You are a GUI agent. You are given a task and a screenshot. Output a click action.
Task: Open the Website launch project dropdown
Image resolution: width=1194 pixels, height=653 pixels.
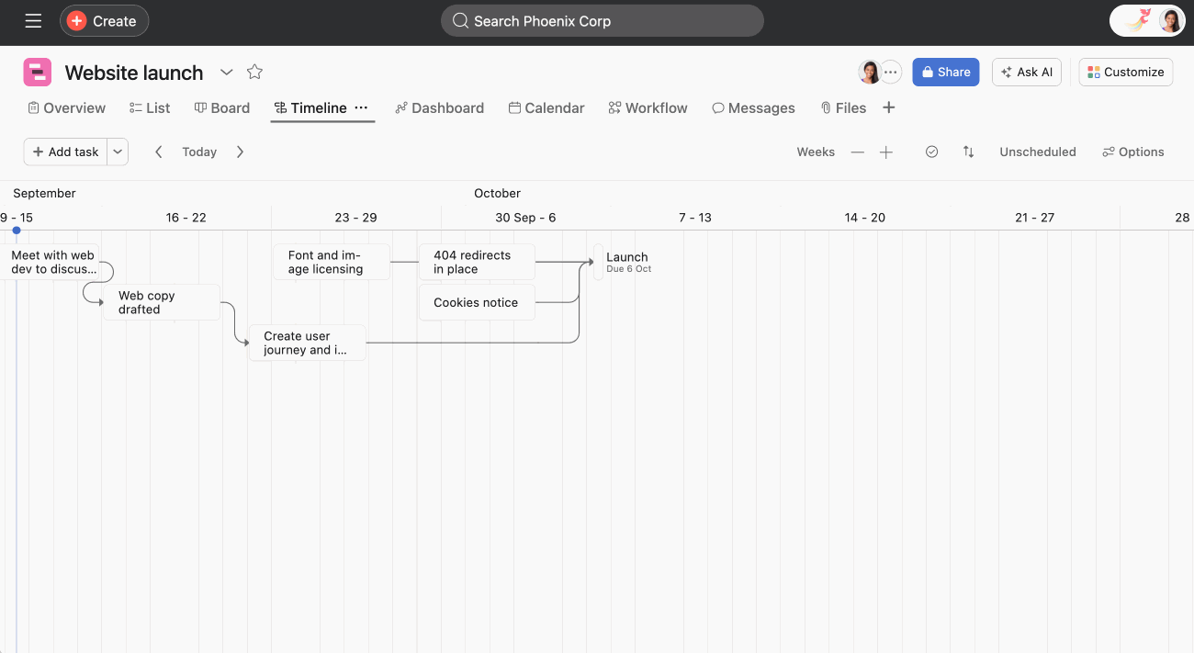(226, 72)
